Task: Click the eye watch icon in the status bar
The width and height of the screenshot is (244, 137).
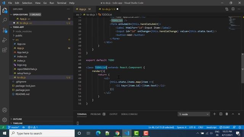Action: point(24,127)
